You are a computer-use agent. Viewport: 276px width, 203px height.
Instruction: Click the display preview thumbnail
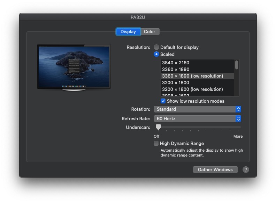coord(74,68)
